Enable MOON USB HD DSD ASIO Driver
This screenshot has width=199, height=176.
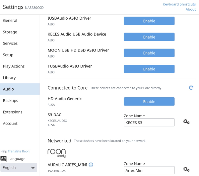(149, 53)
